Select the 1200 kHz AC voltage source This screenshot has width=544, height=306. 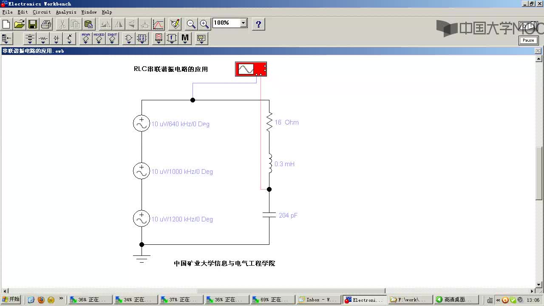pyautogui.click(x=142, y=218)
